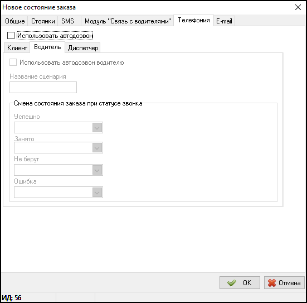Click the Отмена button text
The height and width of the screenshot is (303, 307).
click(x=289, y=283)
